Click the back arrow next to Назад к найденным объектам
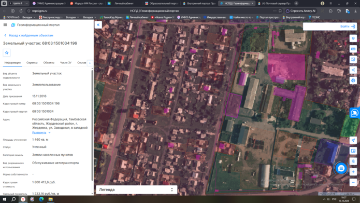This screenshot has width=360, height=203. click(5, 35)
